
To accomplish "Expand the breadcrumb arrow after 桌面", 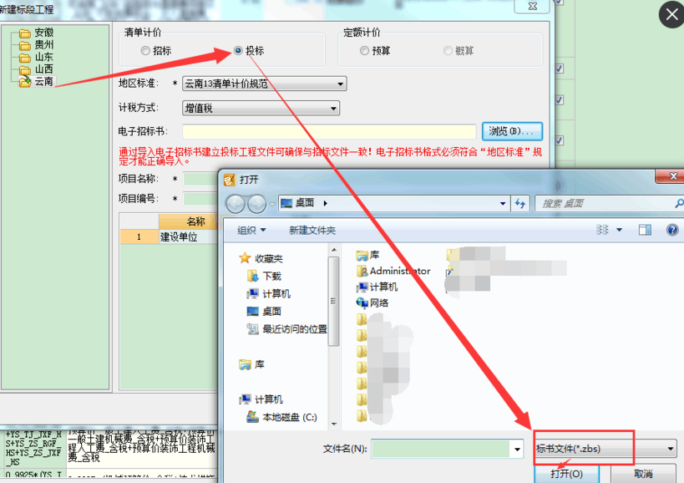I will pos(325,203).
